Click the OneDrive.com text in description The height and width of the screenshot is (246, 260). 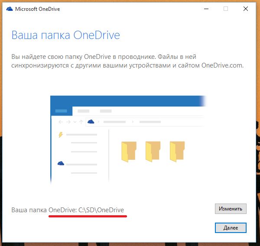[222, 66]
